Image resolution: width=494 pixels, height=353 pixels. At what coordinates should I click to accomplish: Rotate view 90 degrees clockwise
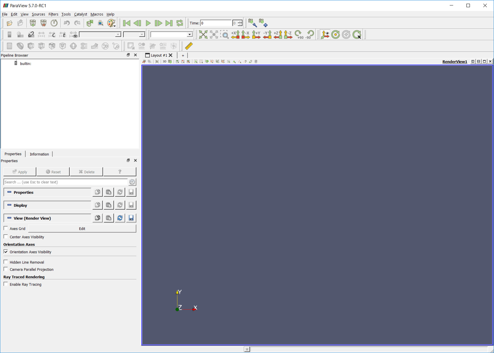pos(299,34)
